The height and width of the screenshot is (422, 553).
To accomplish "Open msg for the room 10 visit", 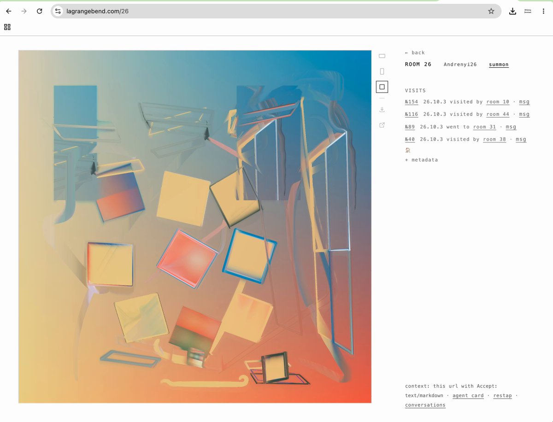I will [x=524, y=102].
